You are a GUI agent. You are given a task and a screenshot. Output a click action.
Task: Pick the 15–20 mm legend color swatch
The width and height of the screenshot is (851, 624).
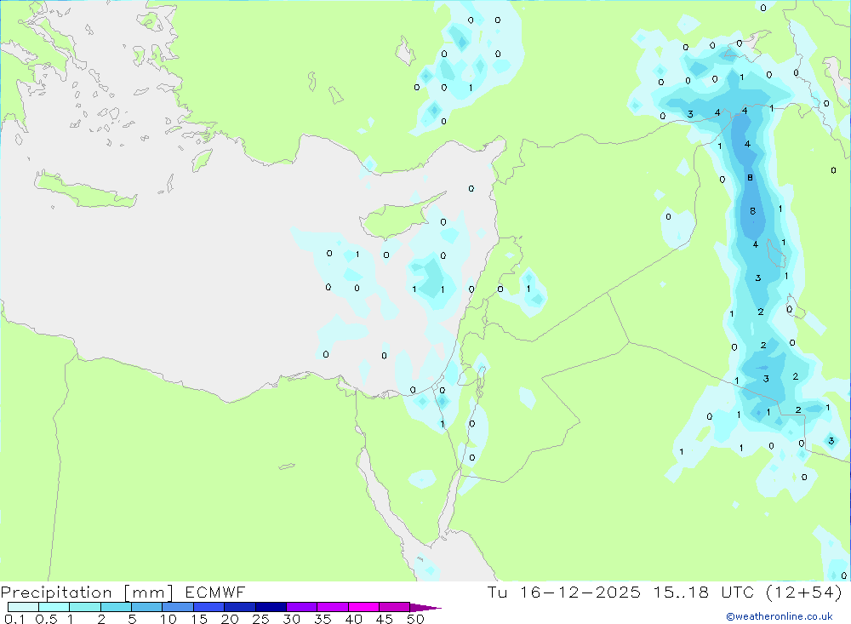[x=209, y=607]
